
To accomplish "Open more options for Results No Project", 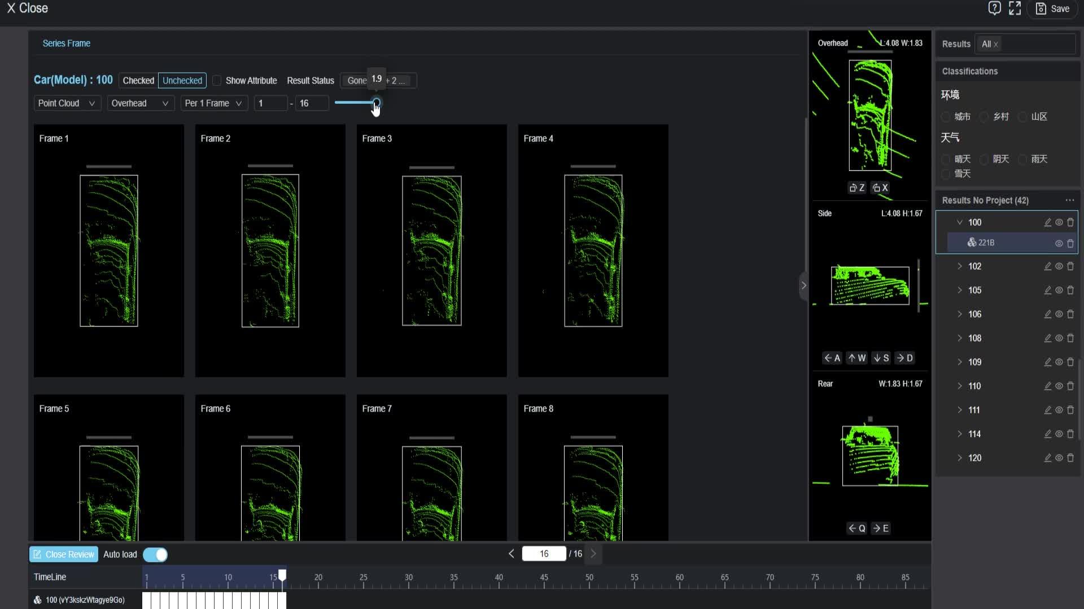I will (1069, 200).
